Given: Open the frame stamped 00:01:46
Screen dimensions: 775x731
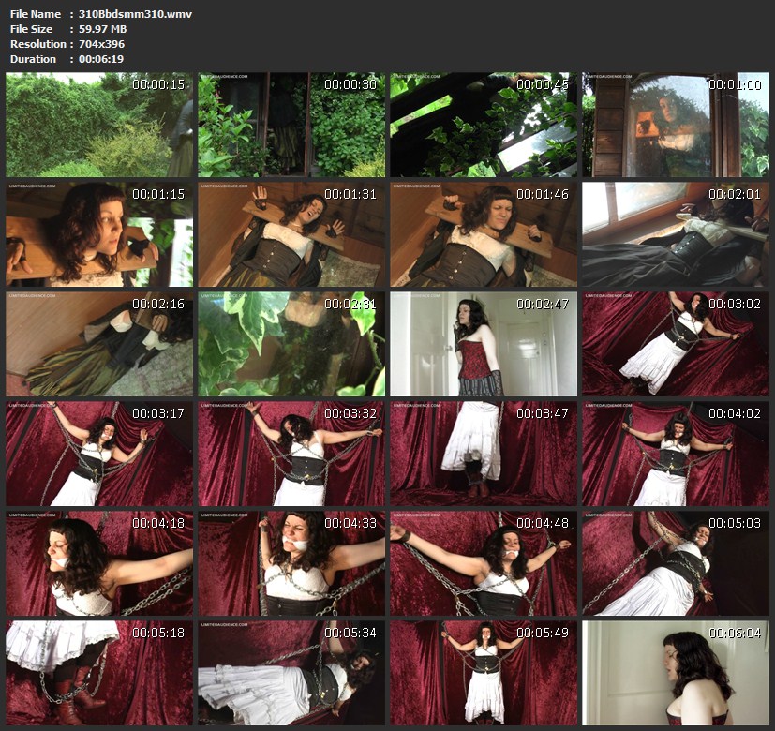Looking at the screenshot, I should click(x=484, y=234).
